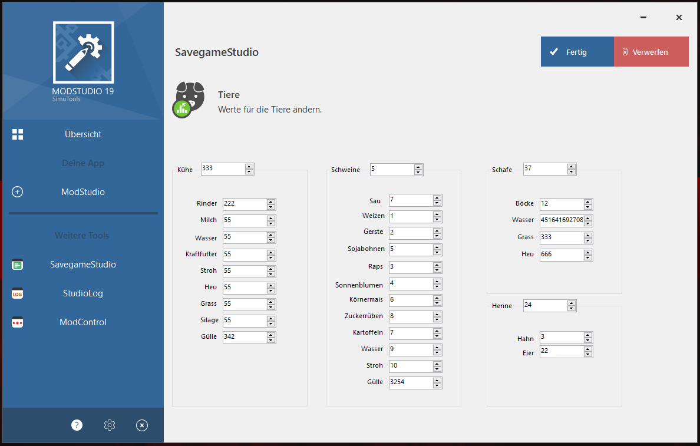Open SavegameStudio via its sidebar icon
700x446 pixels.
(18, 265)
